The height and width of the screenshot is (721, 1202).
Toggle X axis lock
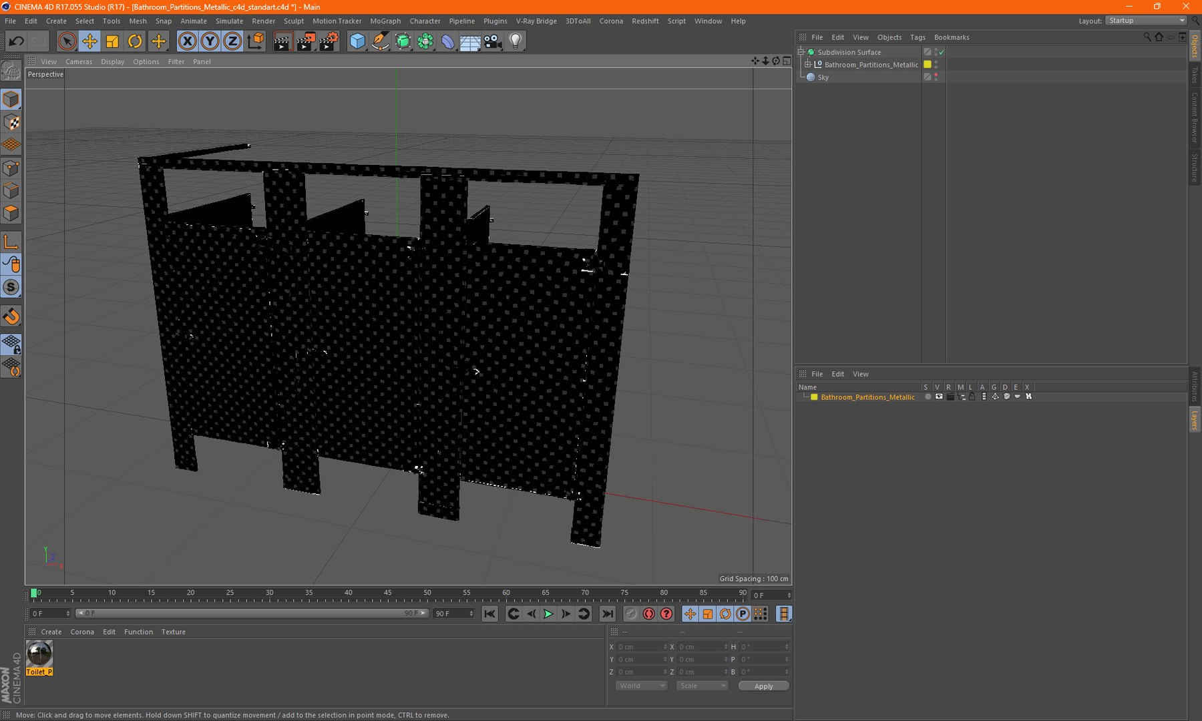tap(188, 41)
